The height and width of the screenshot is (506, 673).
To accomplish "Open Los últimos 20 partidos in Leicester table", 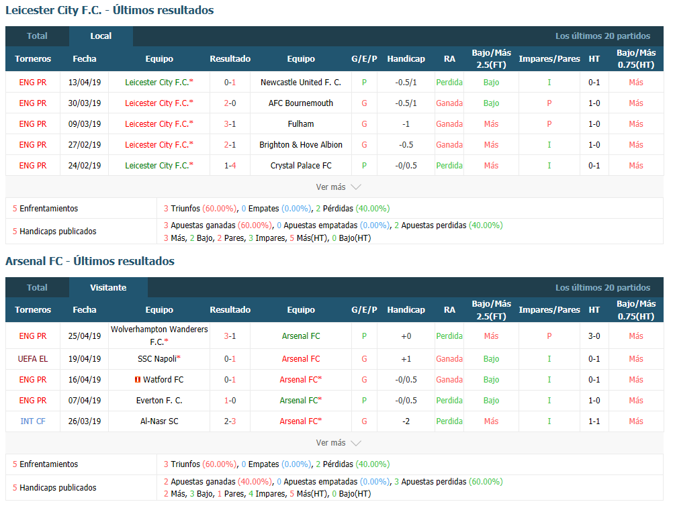I will coord(602,36).
